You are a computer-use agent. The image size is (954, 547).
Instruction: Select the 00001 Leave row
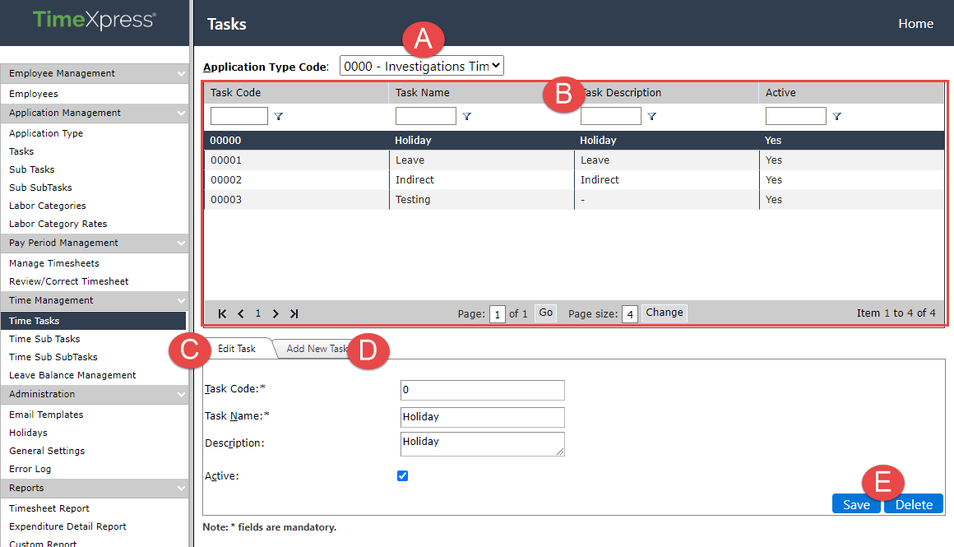tap(574, 160)
